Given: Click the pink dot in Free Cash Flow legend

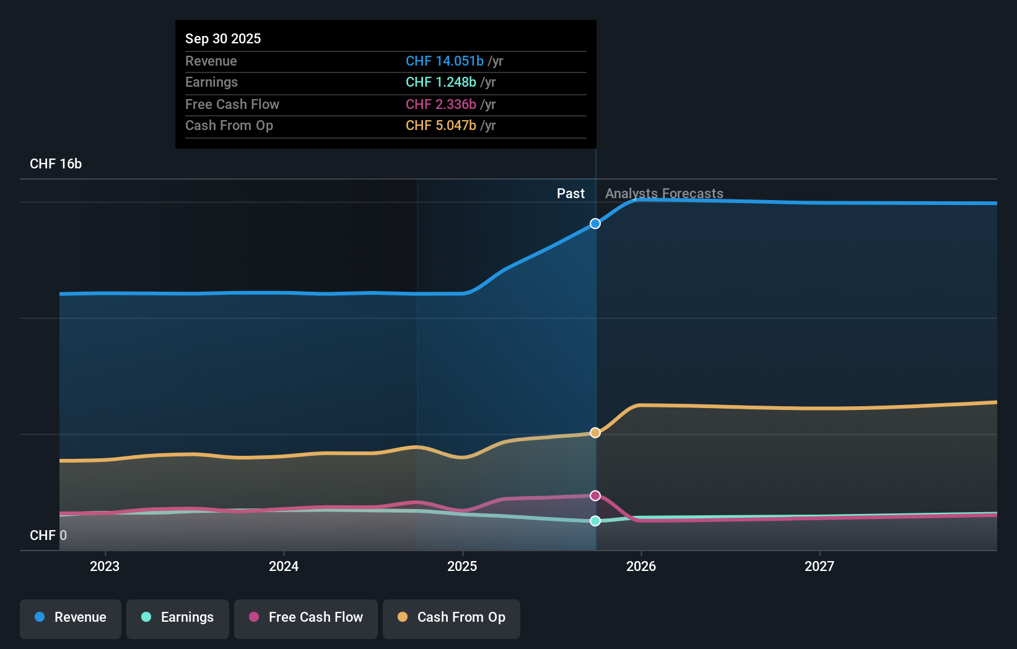Looking at the screenshot, I should [x=254, y=617].
